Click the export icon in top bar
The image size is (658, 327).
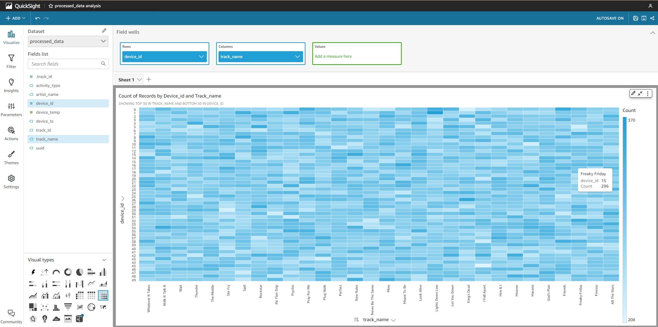[x=644, y=18]
